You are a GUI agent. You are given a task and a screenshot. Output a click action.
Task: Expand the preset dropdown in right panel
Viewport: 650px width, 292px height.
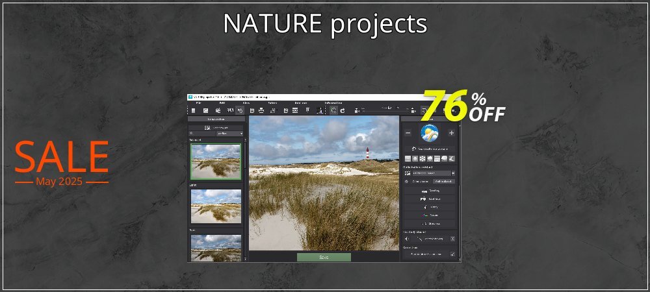coord(452,173)
